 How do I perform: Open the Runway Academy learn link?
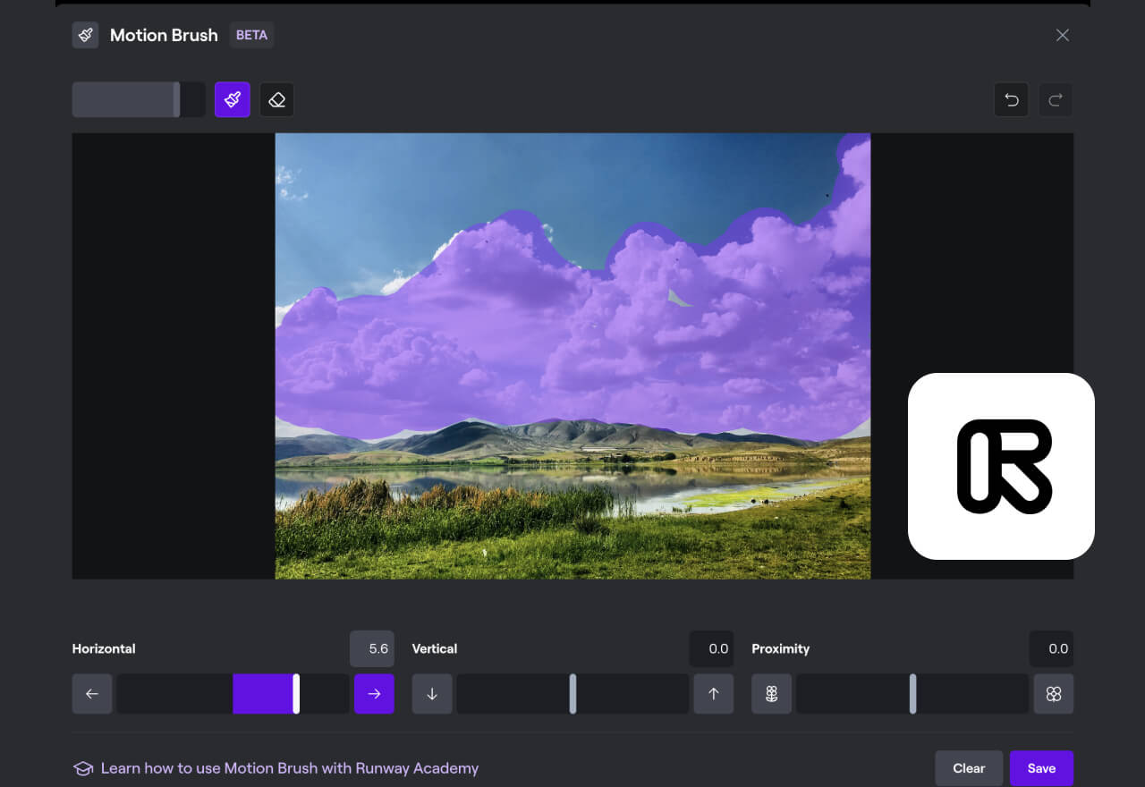[289, 768]
